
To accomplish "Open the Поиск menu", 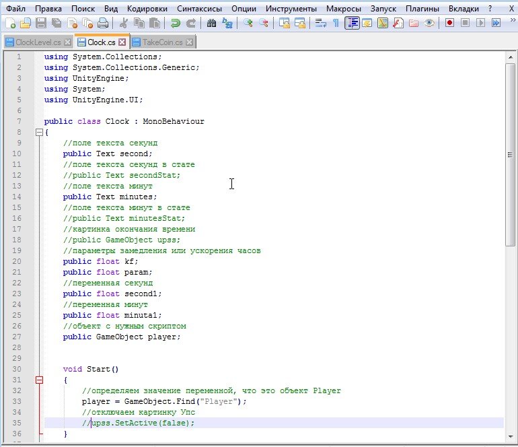I will pos(83,9).
